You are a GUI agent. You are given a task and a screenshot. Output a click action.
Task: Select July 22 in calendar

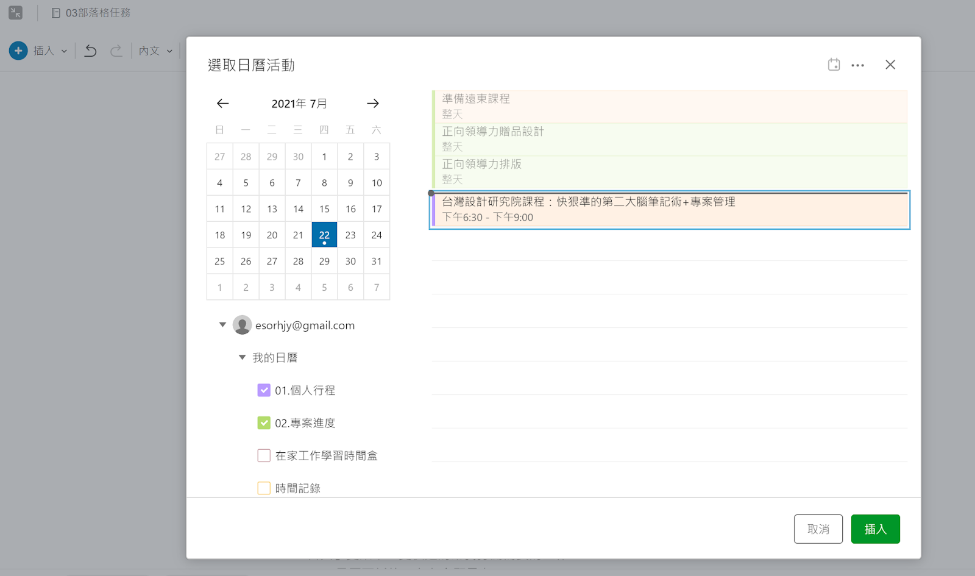pyautogui.click(x=324, y=235)
